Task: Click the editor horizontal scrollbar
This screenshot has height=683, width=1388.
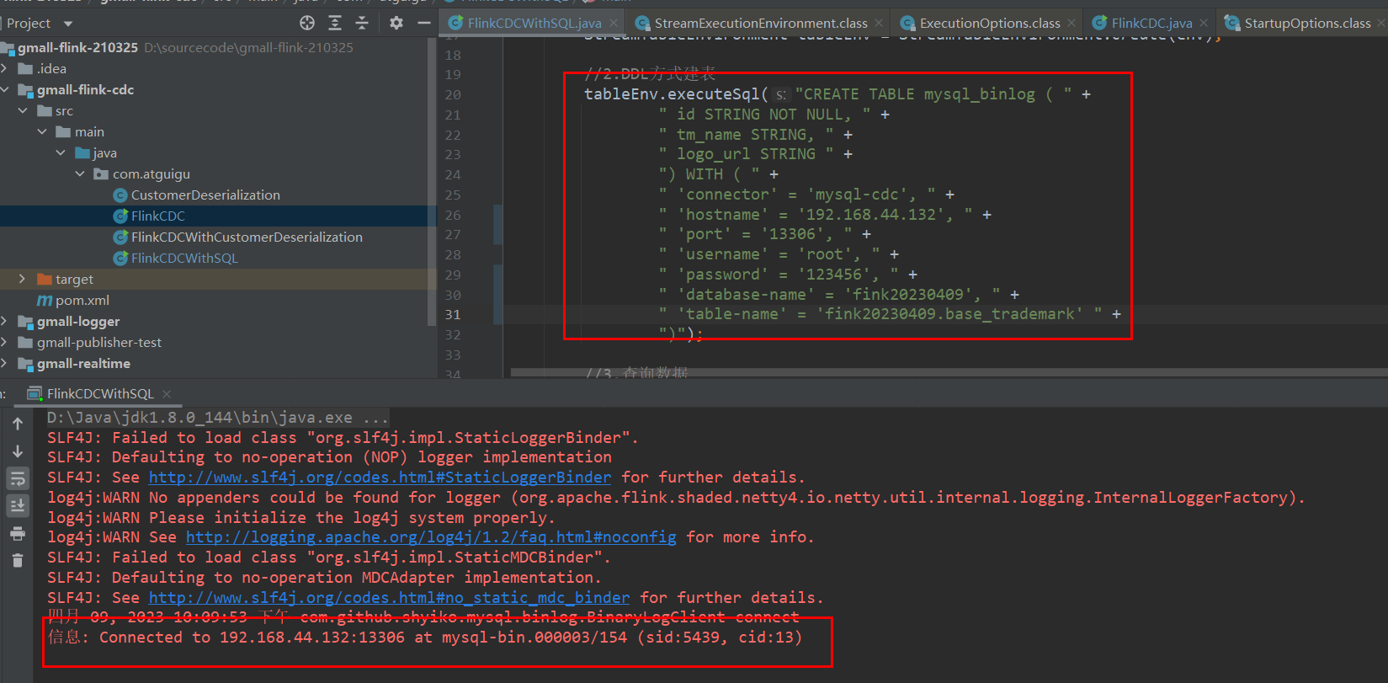Action: click(949, 372)
